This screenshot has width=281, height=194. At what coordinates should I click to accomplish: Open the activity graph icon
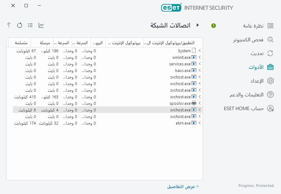[x=41, y=25]
